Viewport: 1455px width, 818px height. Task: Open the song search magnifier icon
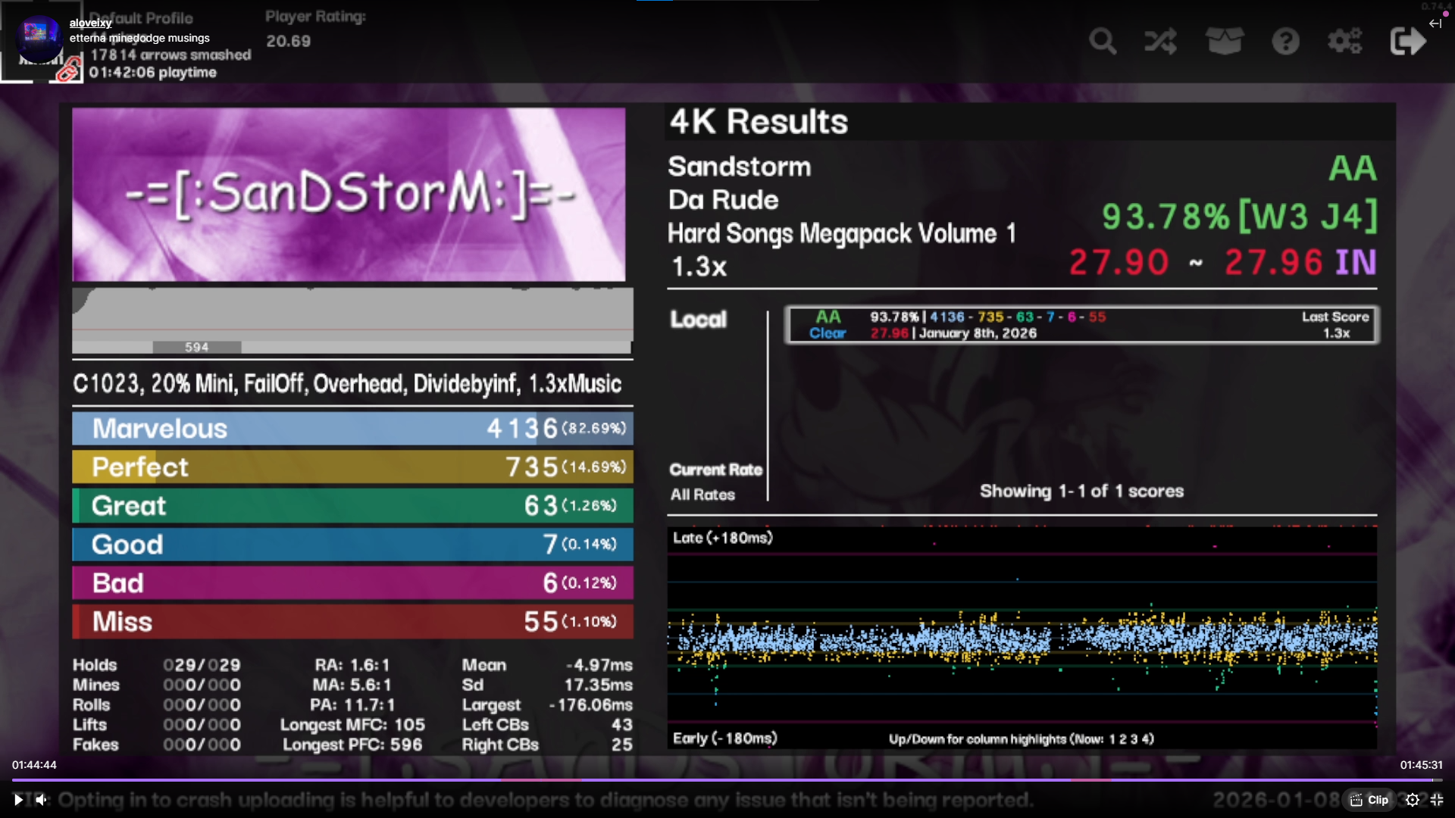1103,41
